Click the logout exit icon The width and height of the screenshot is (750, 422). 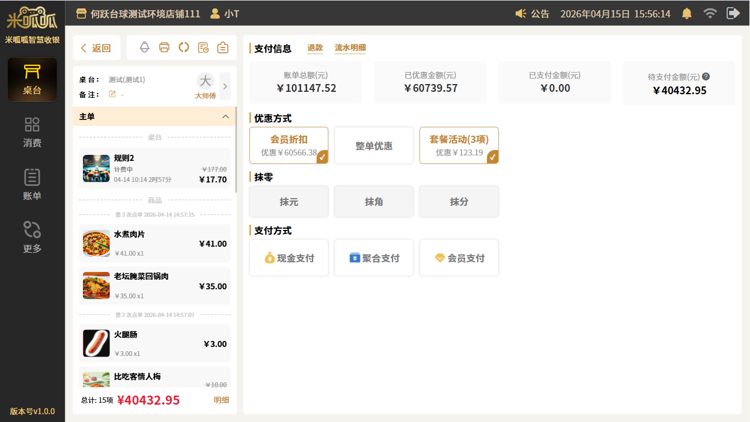(x=733, y=13)
